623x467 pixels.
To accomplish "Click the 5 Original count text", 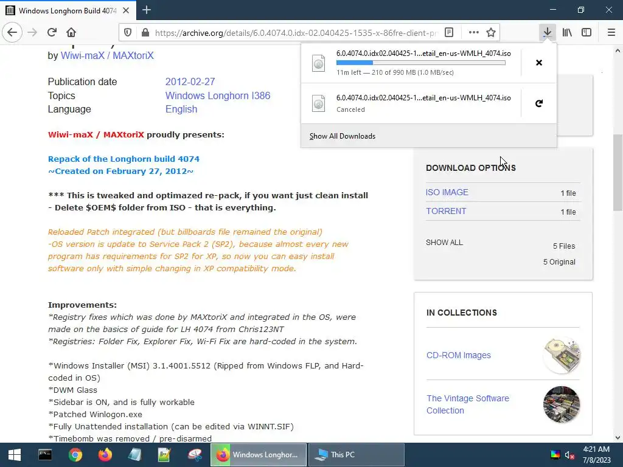I will [x=559, y=262].
